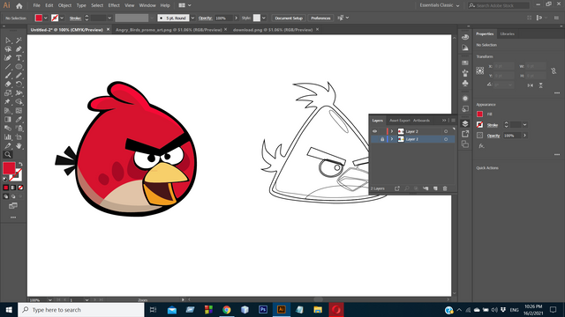Select the Eraser tool
This screenshot has width=565, height=317.
click(8, 85)
